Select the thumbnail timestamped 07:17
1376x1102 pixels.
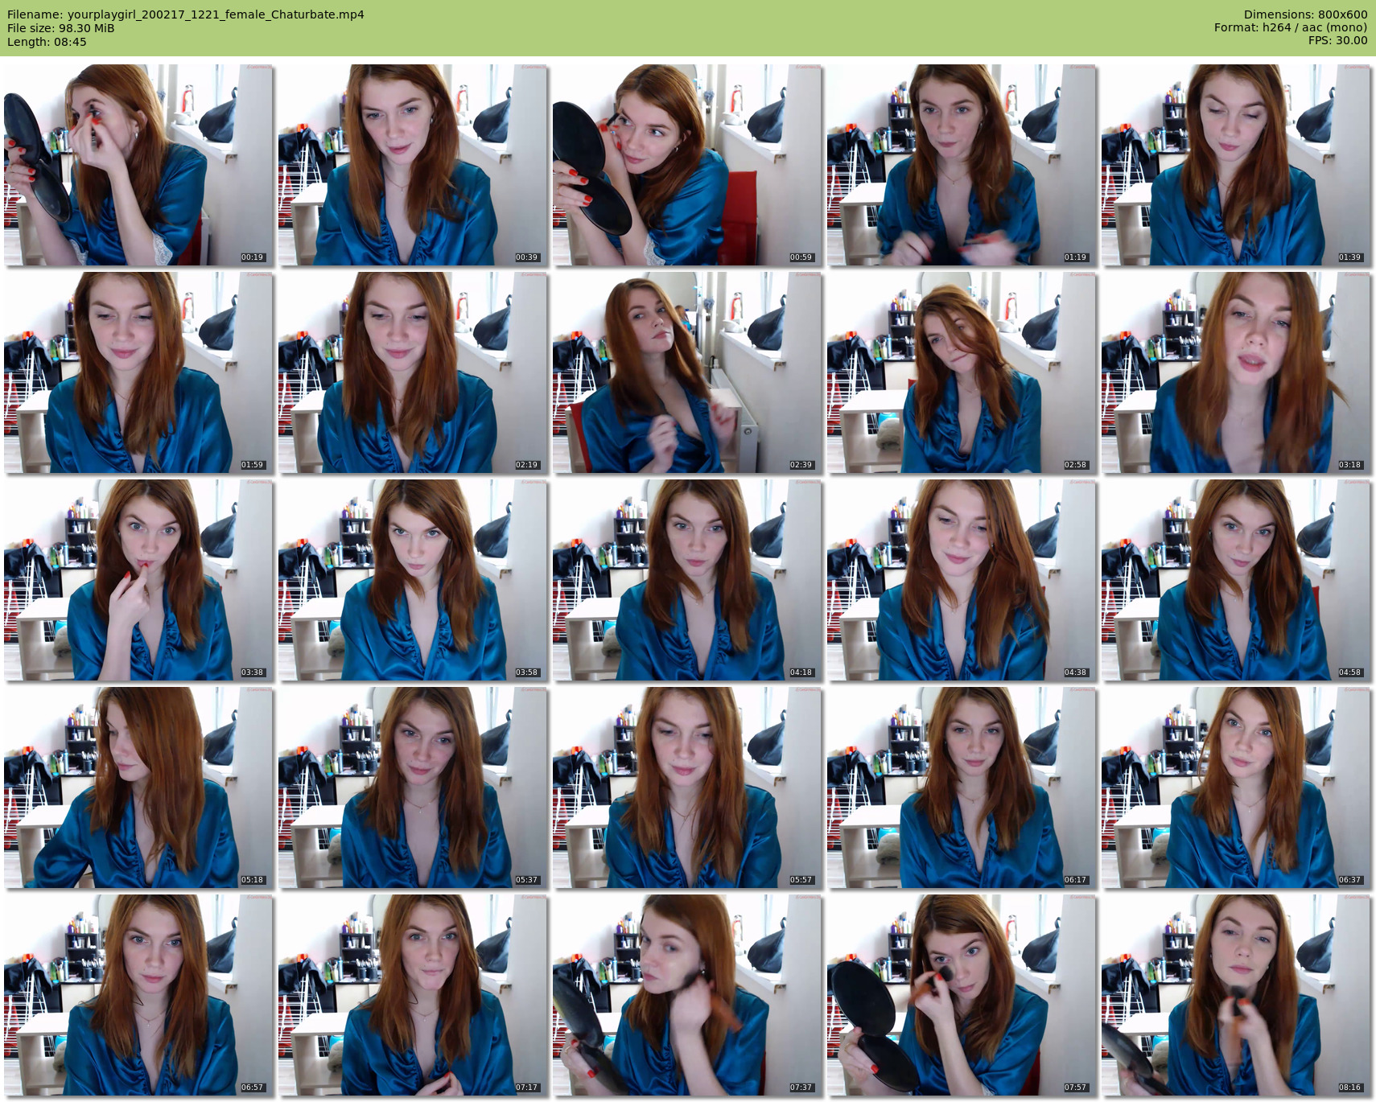click(413, 995)
